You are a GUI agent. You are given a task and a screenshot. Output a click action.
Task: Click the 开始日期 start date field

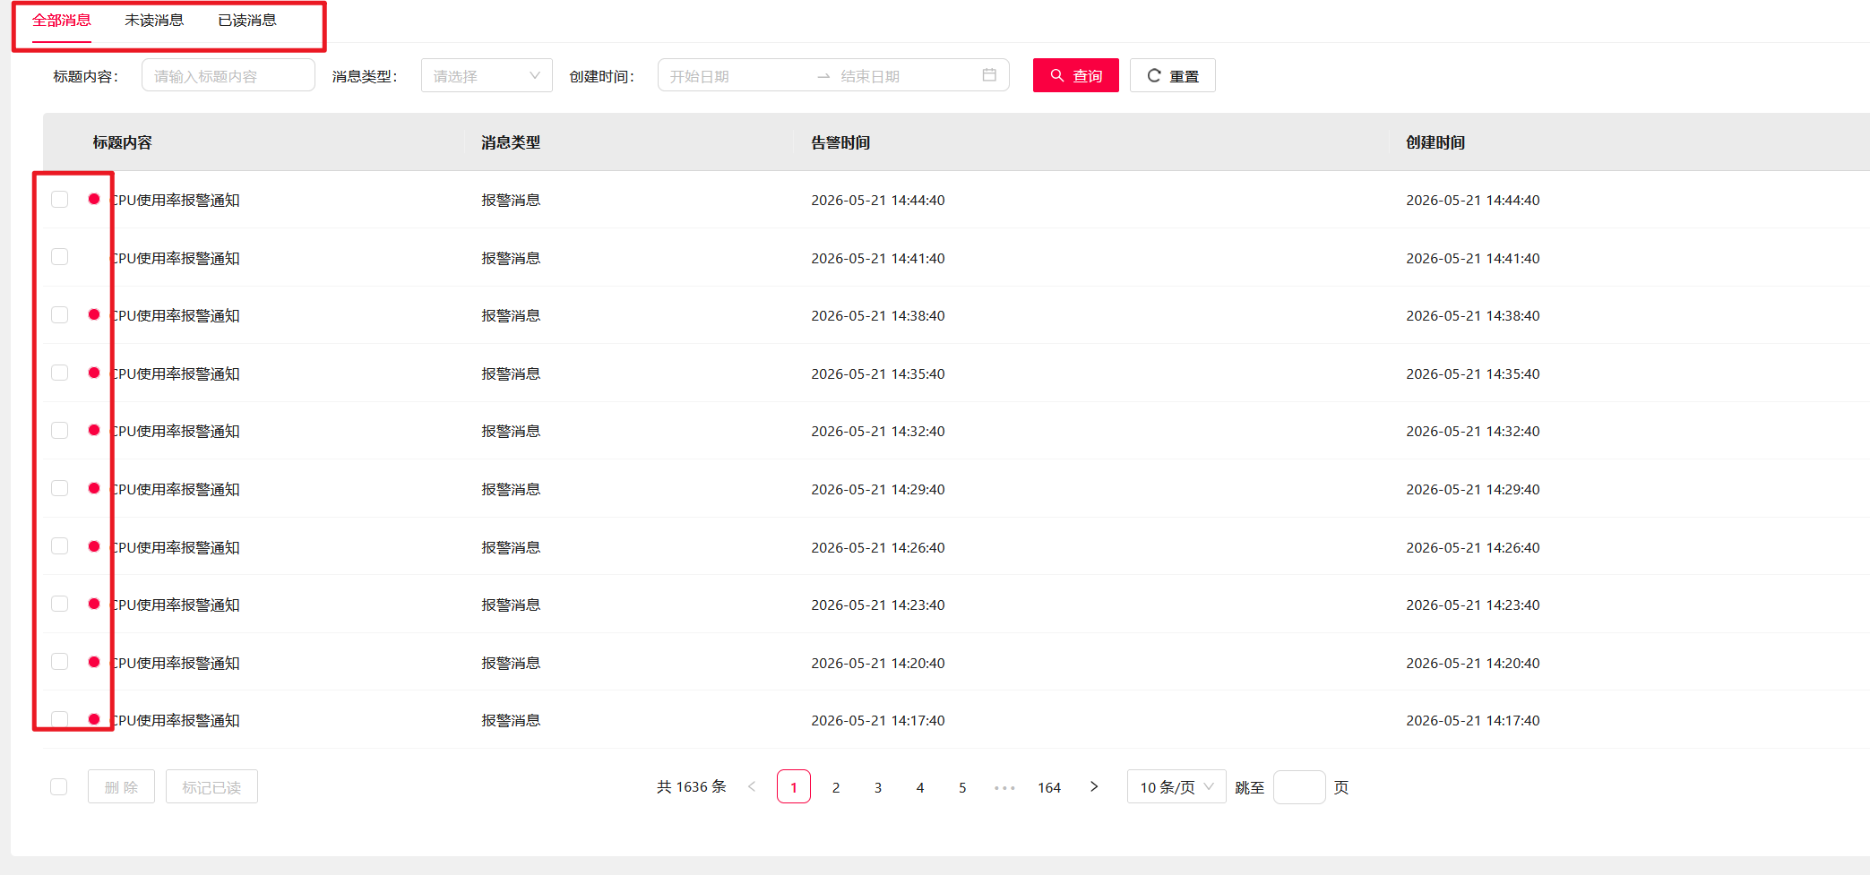click(x=737, y=76)
